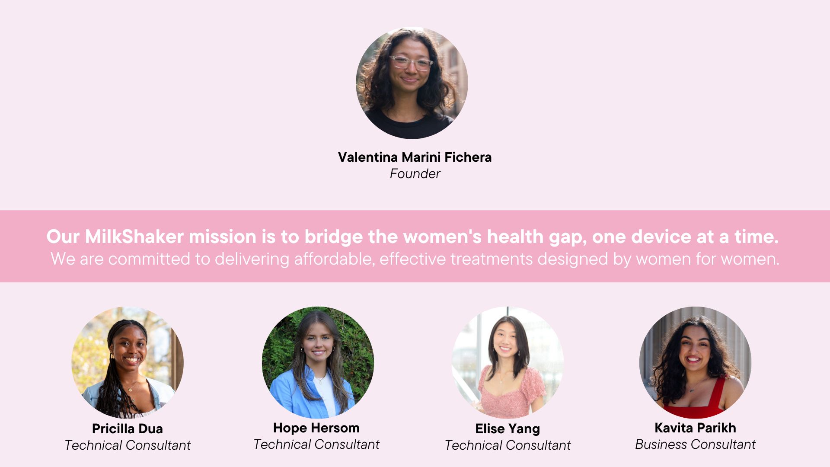Click the Kavita Parikh name label

(x=695, y=428)
